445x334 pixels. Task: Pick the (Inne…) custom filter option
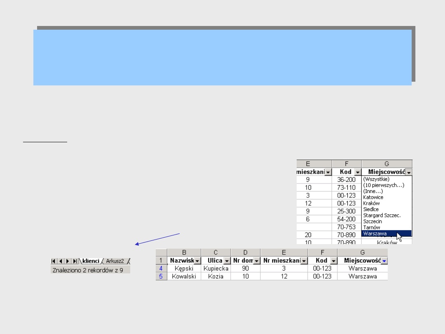click(372, 191)
